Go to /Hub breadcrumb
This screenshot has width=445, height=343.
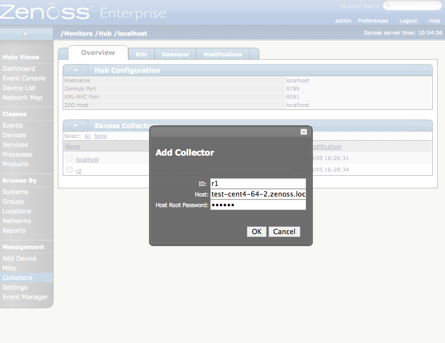103,33
